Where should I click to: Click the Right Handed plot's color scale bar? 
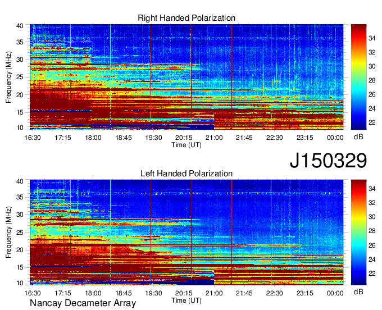coord(358,77)
